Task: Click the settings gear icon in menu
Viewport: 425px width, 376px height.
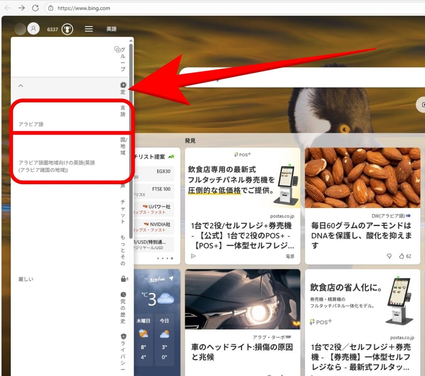Action: pyautogui.click(x=123, y=85)
